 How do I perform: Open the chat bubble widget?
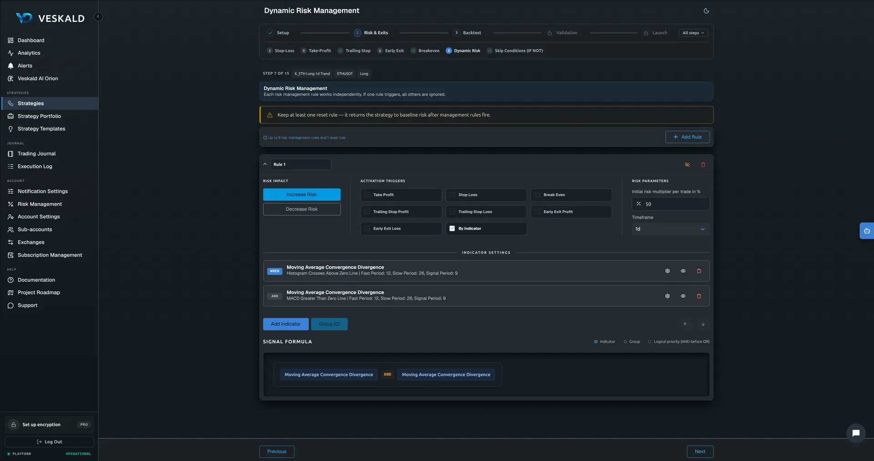[x=856, y=433]
